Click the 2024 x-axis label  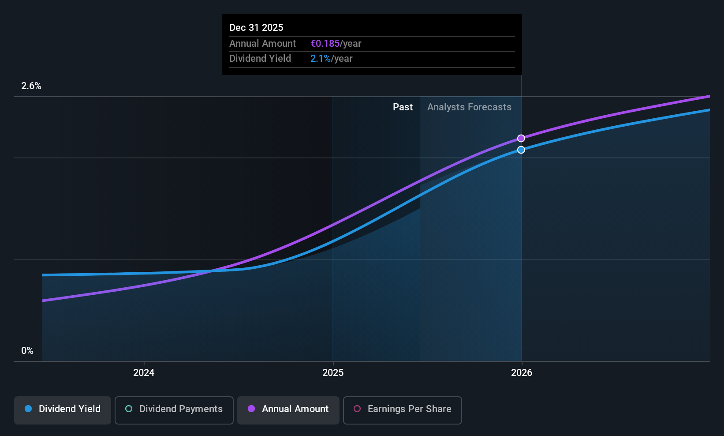pyautogui.click(x=144, y=373)
